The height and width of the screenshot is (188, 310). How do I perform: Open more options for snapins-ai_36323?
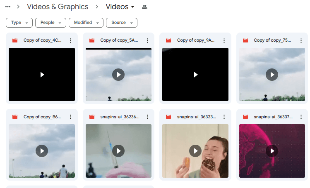click(x=224, y=117)
